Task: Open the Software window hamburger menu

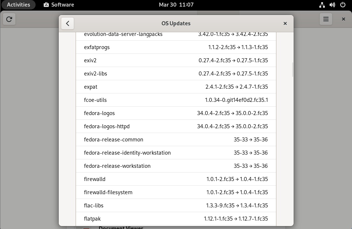Action: click(326, 19)
